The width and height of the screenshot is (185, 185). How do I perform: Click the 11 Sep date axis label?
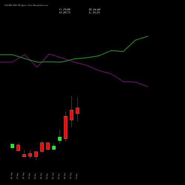coord(77,176)
